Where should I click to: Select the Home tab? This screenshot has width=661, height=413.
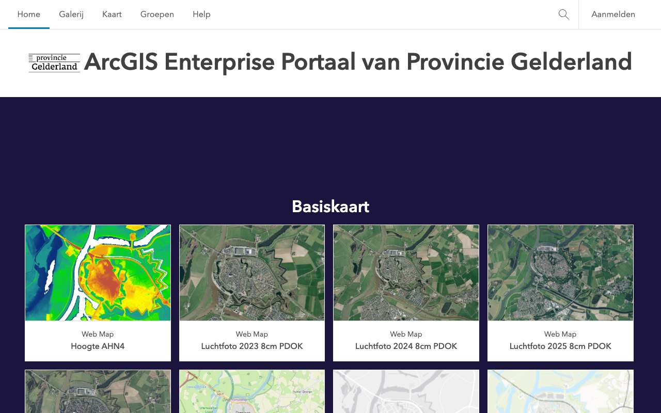tap(29, 14)
